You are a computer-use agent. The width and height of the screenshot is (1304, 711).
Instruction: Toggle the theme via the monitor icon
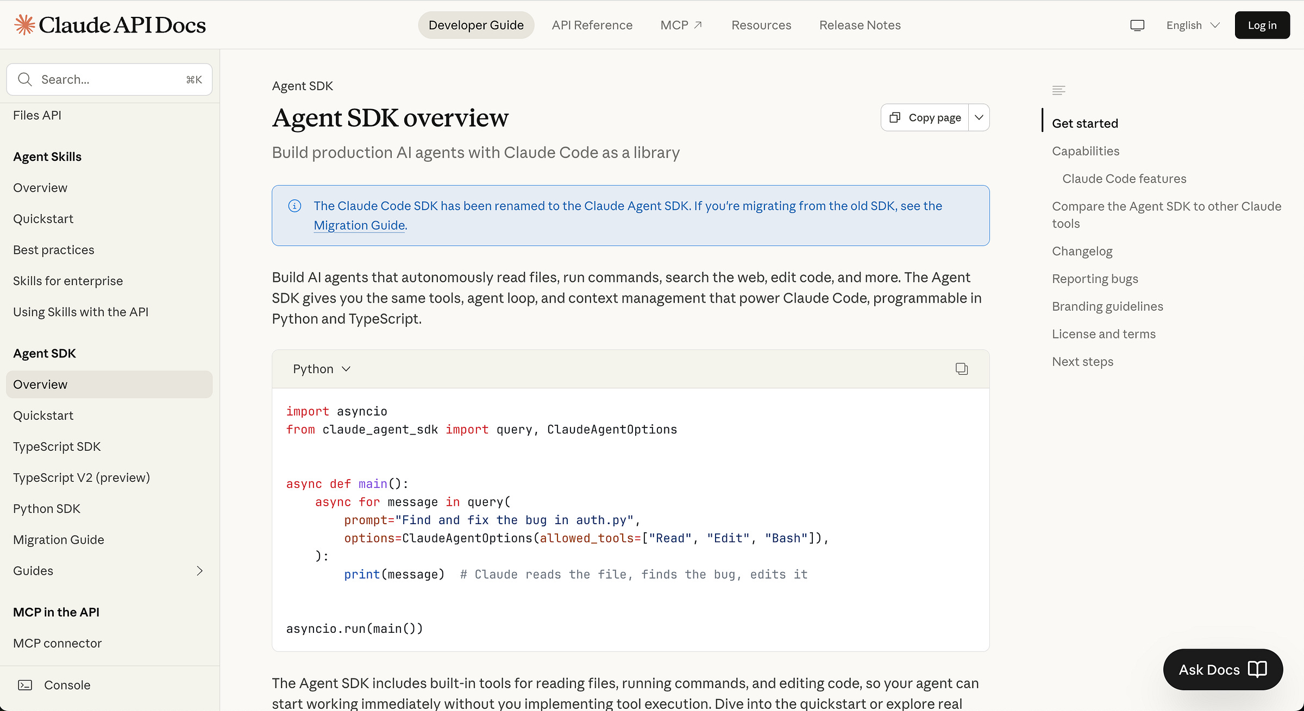tap(1137, 26)
